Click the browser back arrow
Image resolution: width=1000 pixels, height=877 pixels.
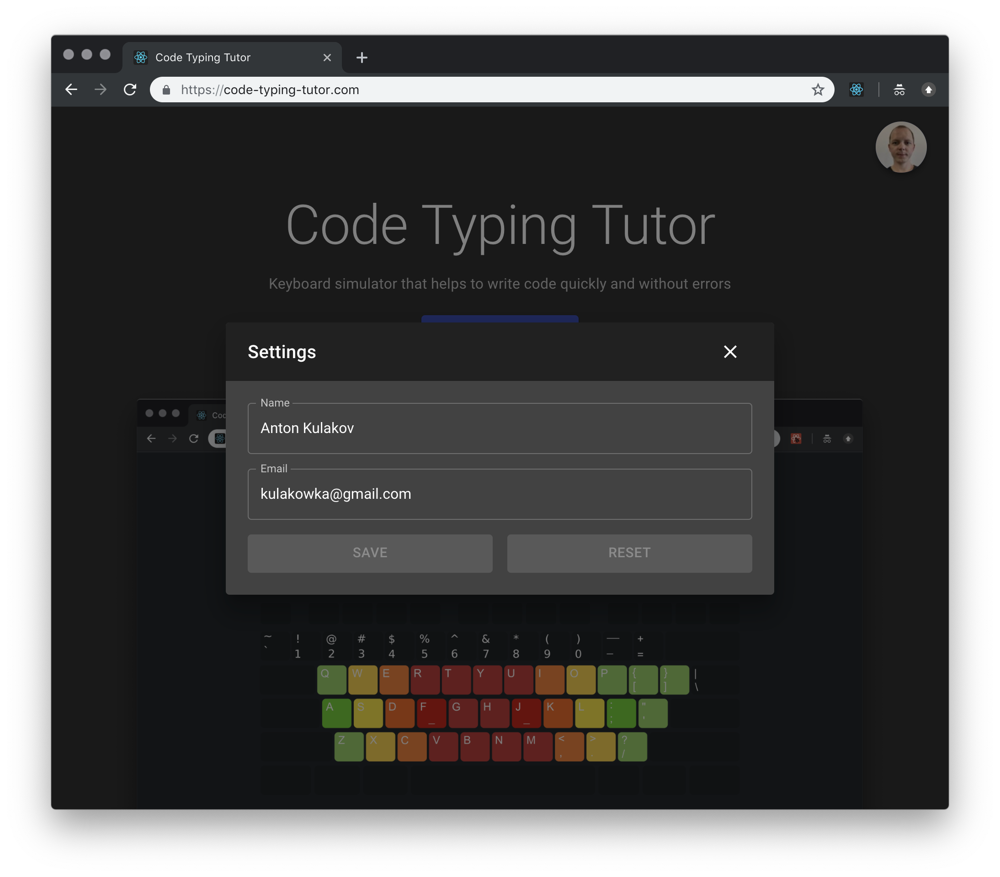point(71,90)
